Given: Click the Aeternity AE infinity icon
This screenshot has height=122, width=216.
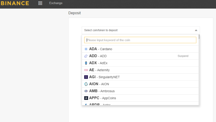Looking at the screenshot, I should 86,70.
